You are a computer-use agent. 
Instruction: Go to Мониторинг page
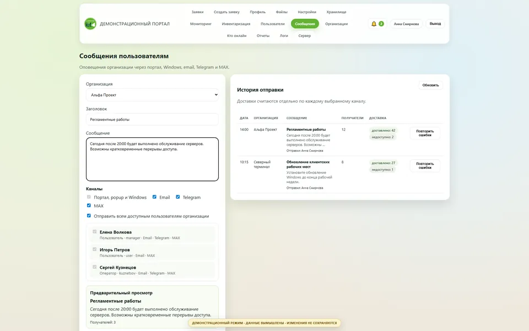click(201, 24)
